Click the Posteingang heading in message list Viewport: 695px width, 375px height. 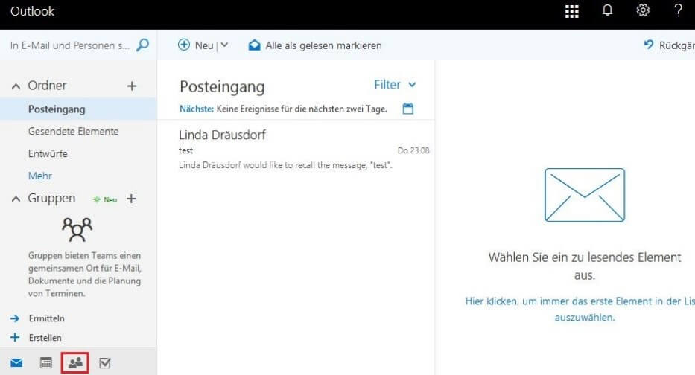tap(222, 87)
